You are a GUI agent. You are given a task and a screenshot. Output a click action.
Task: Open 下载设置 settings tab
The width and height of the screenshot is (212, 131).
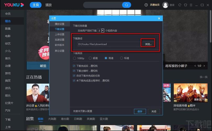[x=60, y=29]
